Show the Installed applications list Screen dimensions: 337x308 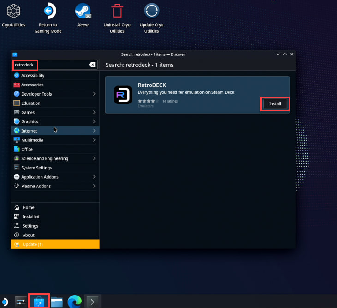tap(55, 217)
